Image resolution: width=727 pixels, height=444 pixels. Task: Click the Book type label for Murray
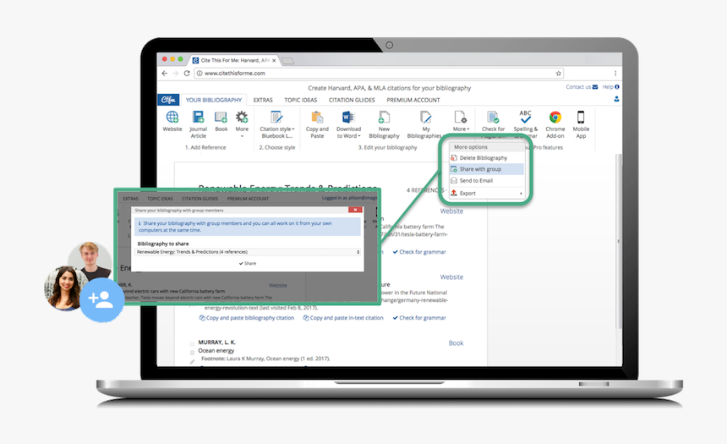(456, 343)
